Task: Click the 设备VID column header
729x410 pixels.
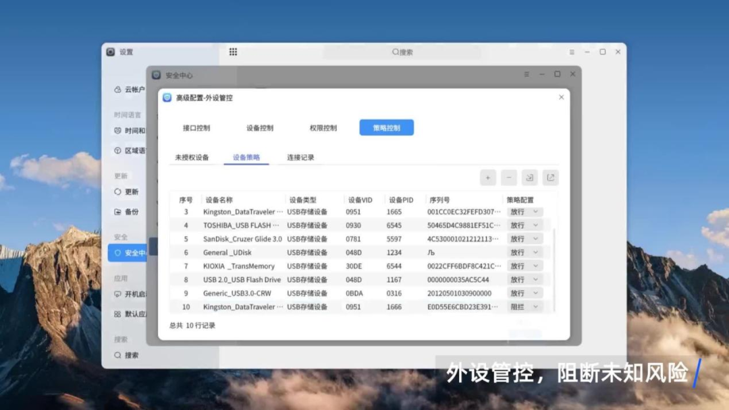Action: tap(360, 200)
